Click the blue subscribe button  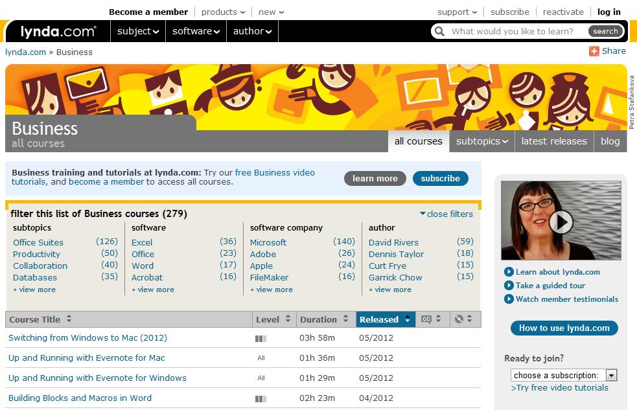click(x=441, y=179)
